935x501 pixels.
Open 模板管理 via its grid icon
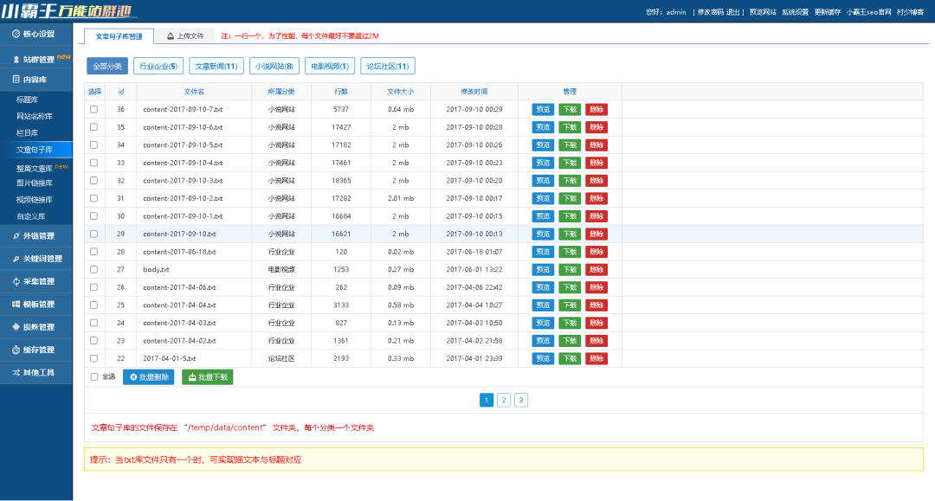click(x=16, y=304)
